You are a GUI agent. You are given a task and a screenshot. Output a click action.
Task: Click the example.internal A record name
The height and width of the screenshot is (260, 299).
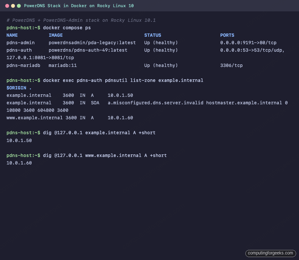point(29,95)
